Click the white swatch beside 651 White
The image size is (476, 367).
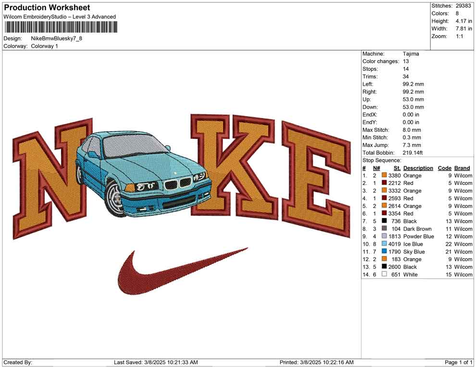point(384,274)
